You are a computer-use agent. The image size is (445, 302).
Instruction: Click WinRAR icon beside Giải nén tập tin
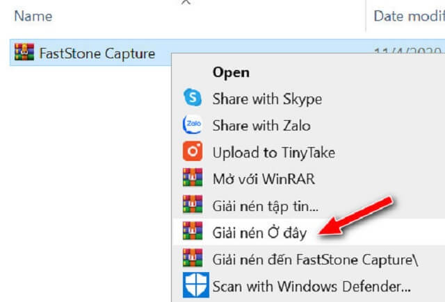(x=192, y=205)
